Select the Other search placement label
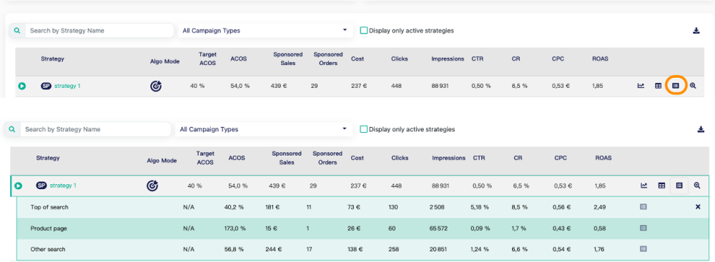This screenshot has width=715, height=262. (48, 249)
